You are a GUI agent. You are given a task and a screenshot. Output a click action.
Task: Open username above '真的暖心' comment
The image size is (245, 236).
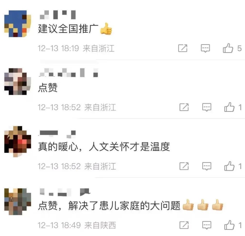(58, 134)
